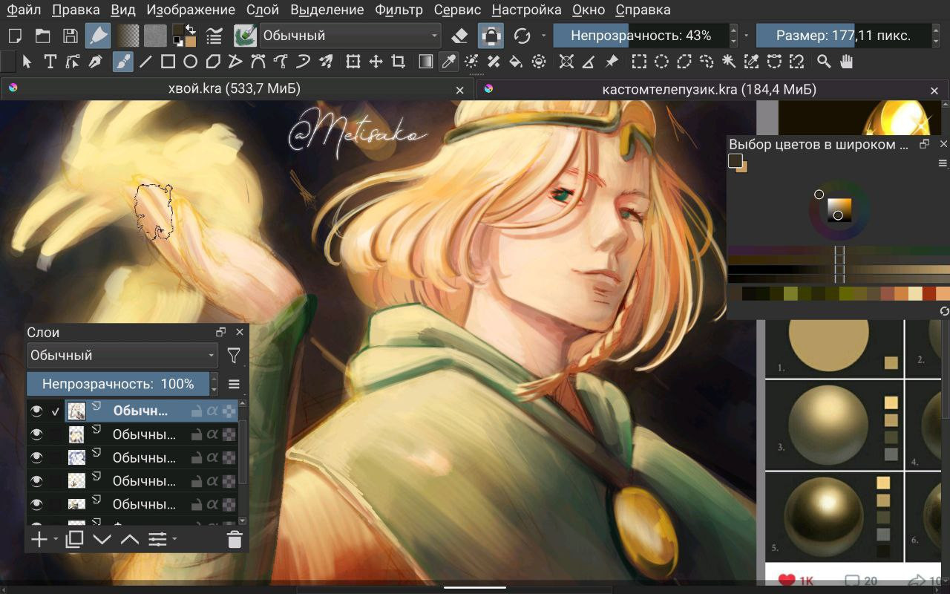Click the Open file folder icon
Viewport: 950px width, 594px height.
tap(43, 35)
